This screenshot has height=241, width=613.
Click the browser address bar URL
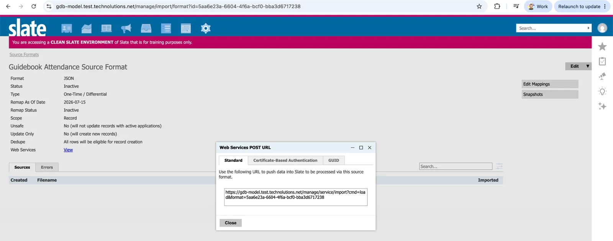pyautogui.click(x=178, y=7)
